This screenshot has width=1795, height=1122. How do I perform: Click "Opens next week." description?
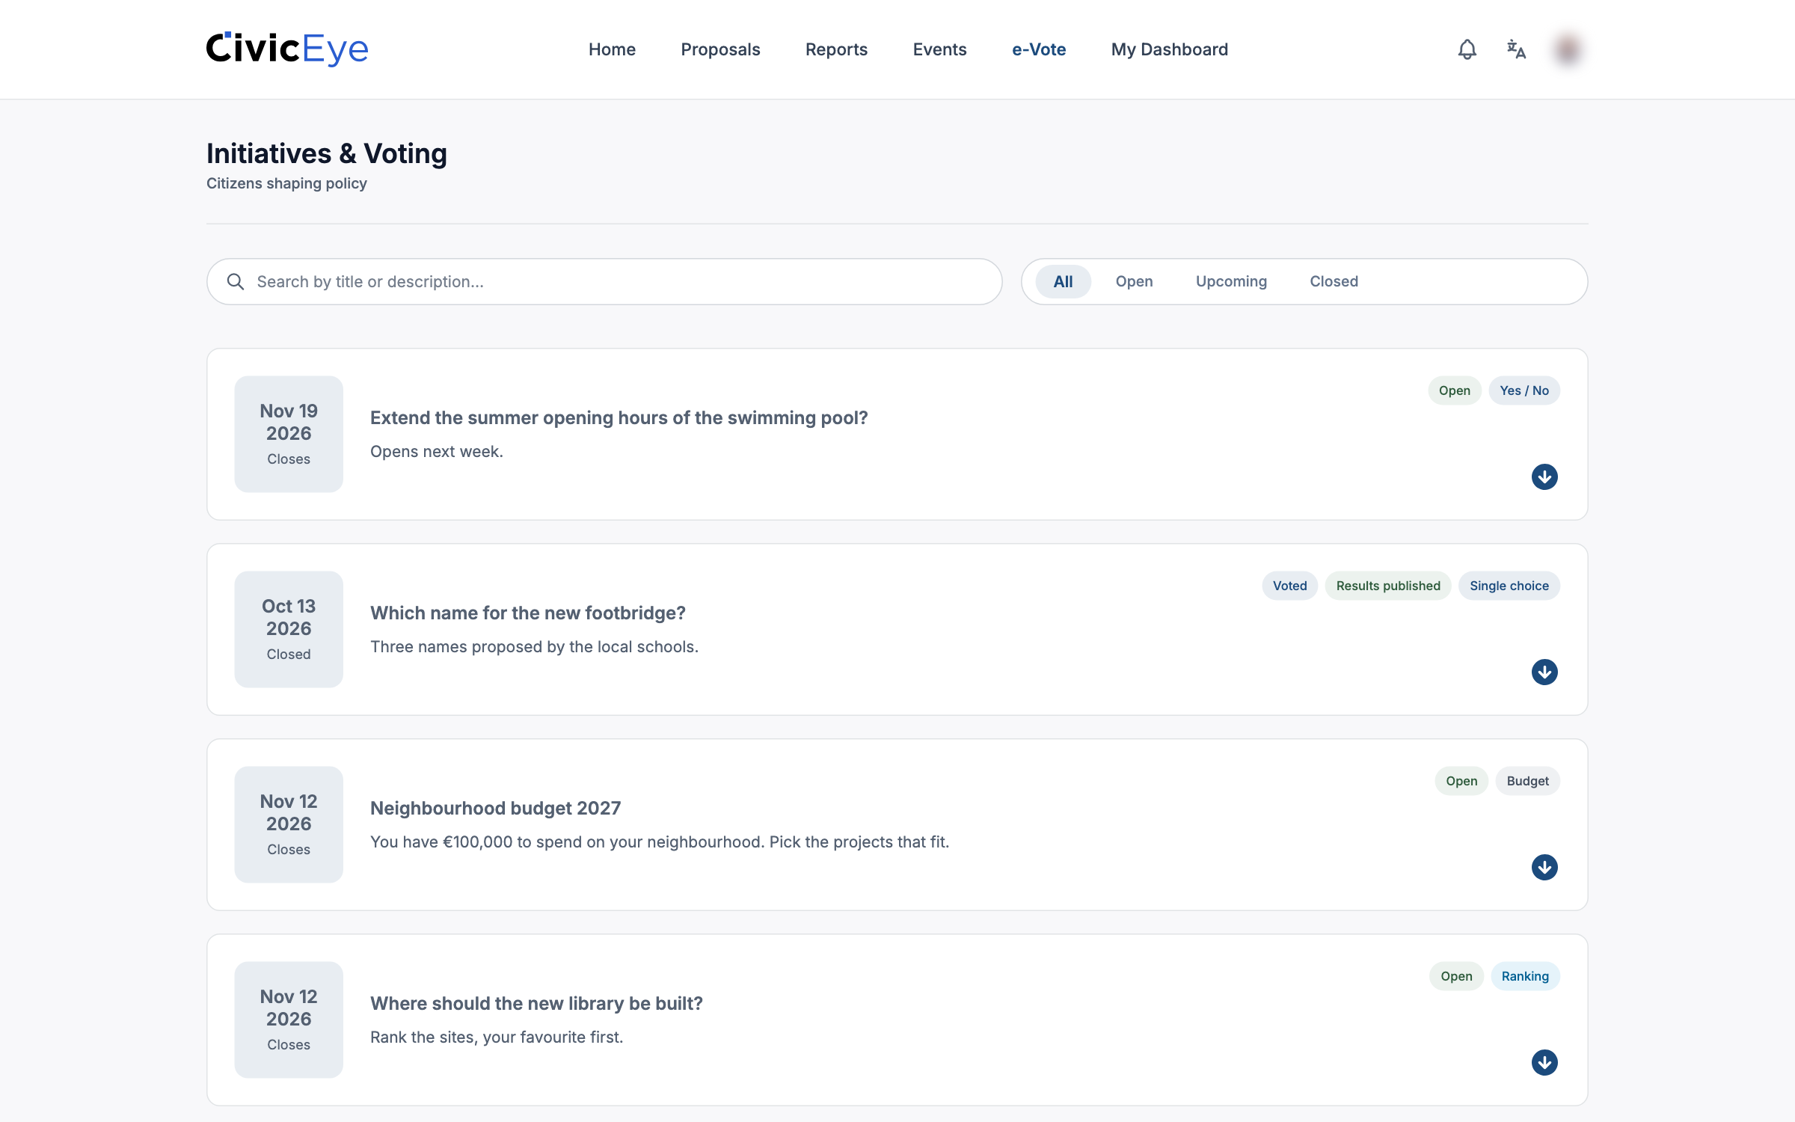[437, 451]
